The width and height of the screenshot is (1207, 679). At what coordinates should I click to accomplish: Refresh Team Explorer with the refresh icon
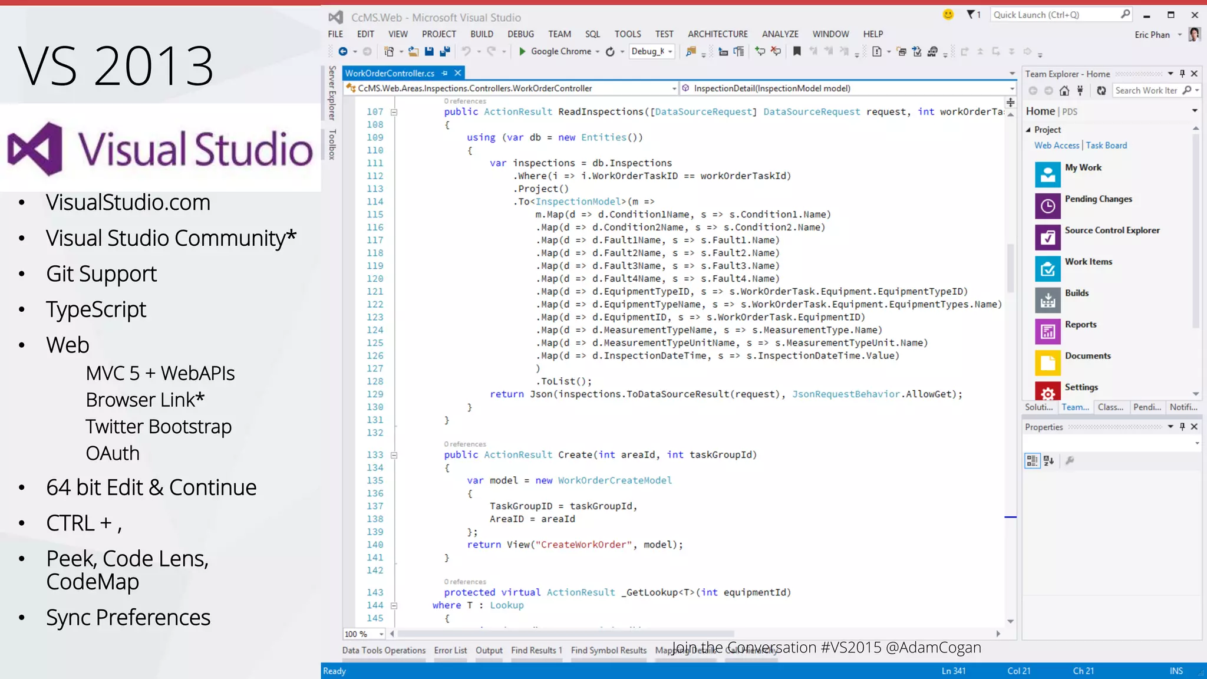click(1102, 90)
